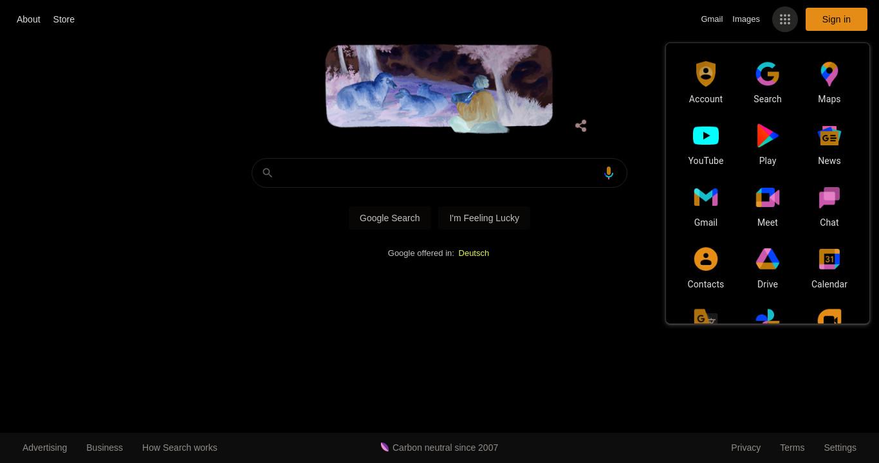Open the Privacy footer link
The width and height of the screenshot is (879, 463).
pos(746,448)
